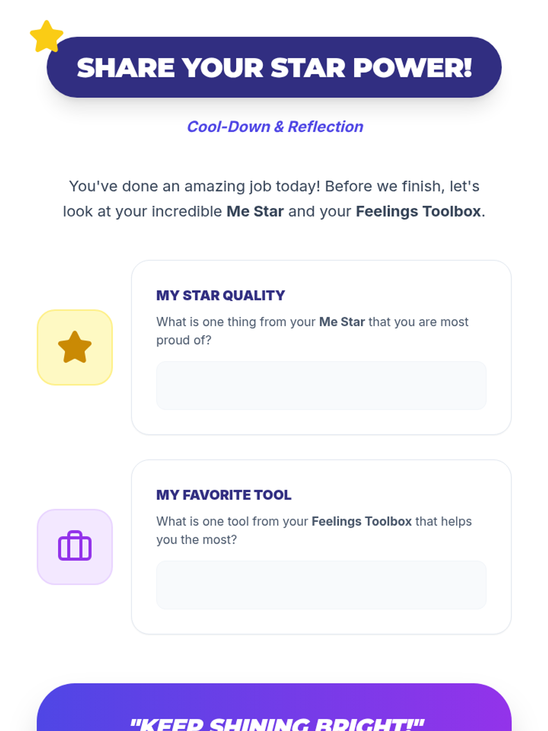Screen dimensions: 548x731
Task: Click the yellow star on the title banner
Action: [47, 37]
